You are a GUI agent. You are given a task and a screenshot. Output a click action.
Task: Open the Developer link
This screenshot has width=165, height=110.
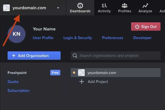[x=142, y=38]
